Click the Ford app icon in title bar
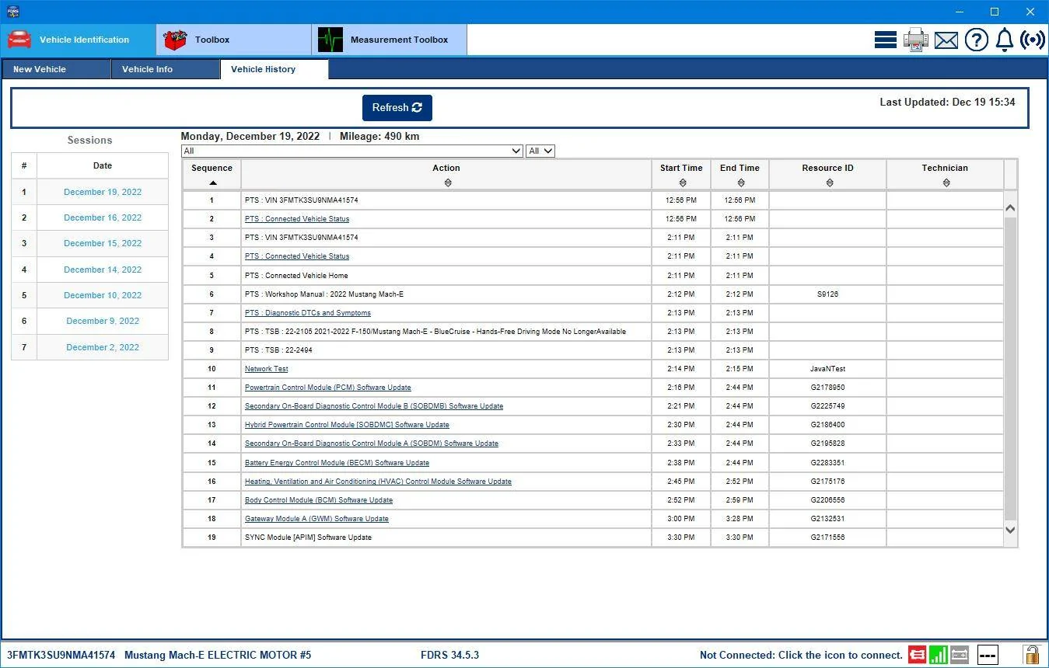 coord(12,12)
